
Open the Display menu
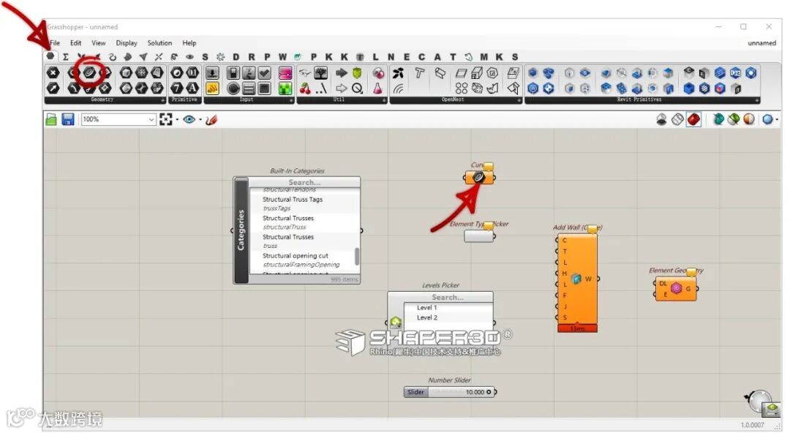pyautogui.click(x=127, y=43)
